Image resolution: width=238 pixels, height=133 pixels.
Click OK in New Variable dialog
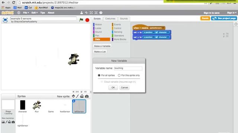coord(113,88)
